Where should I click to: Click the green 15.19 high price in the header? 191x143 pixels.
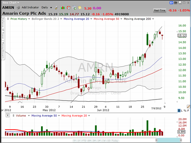[x=64, y=14]
